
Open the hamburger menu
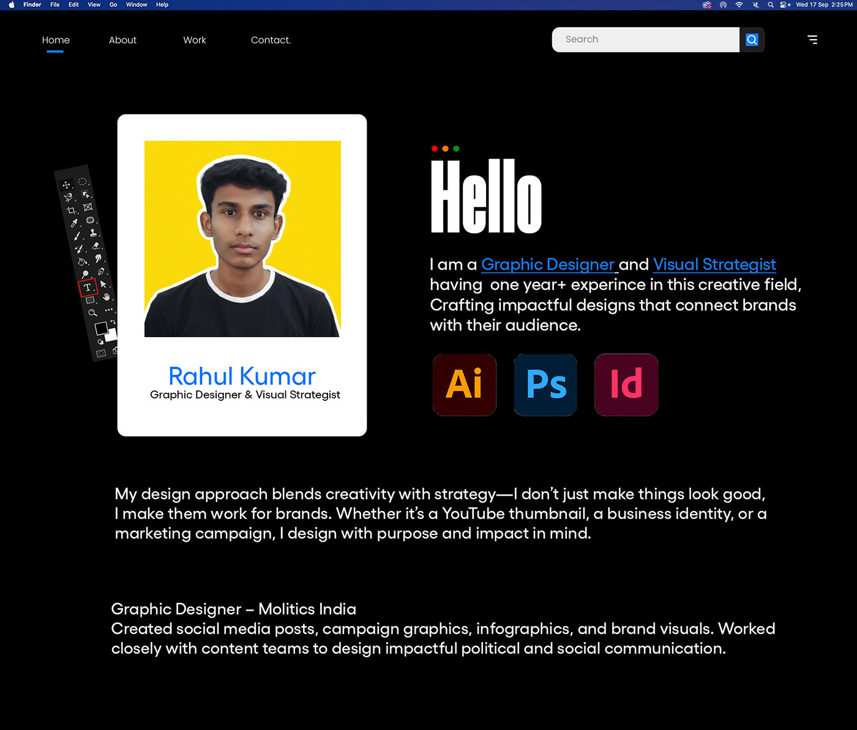click(x=812, y=39)
